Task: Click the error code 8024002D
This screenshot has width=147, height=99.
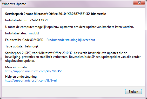Action: pyautogui.click(x=37, y=40)
